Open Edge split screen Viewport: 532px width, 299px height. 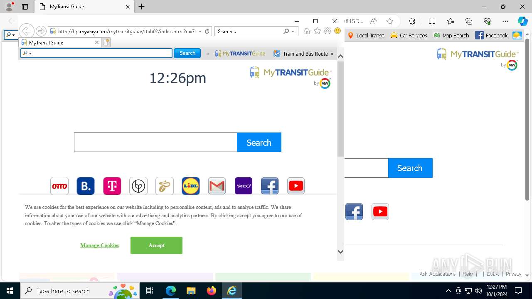[432, 21]
